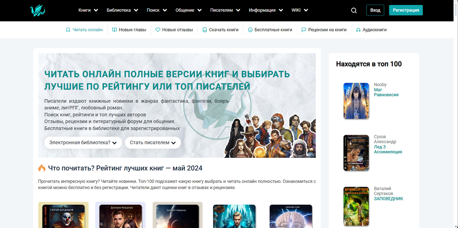This screenshot has height=228, width=458.
Task: Click the headphones icon beside Аудиокниги
Action: tap(358, 30)
